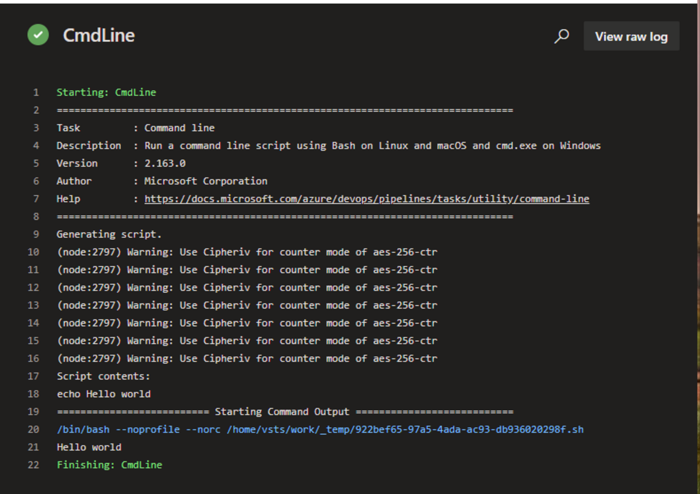Click the Version 2.163.0 log line
The height and width of the screenshot is (494, 700).
121,164
